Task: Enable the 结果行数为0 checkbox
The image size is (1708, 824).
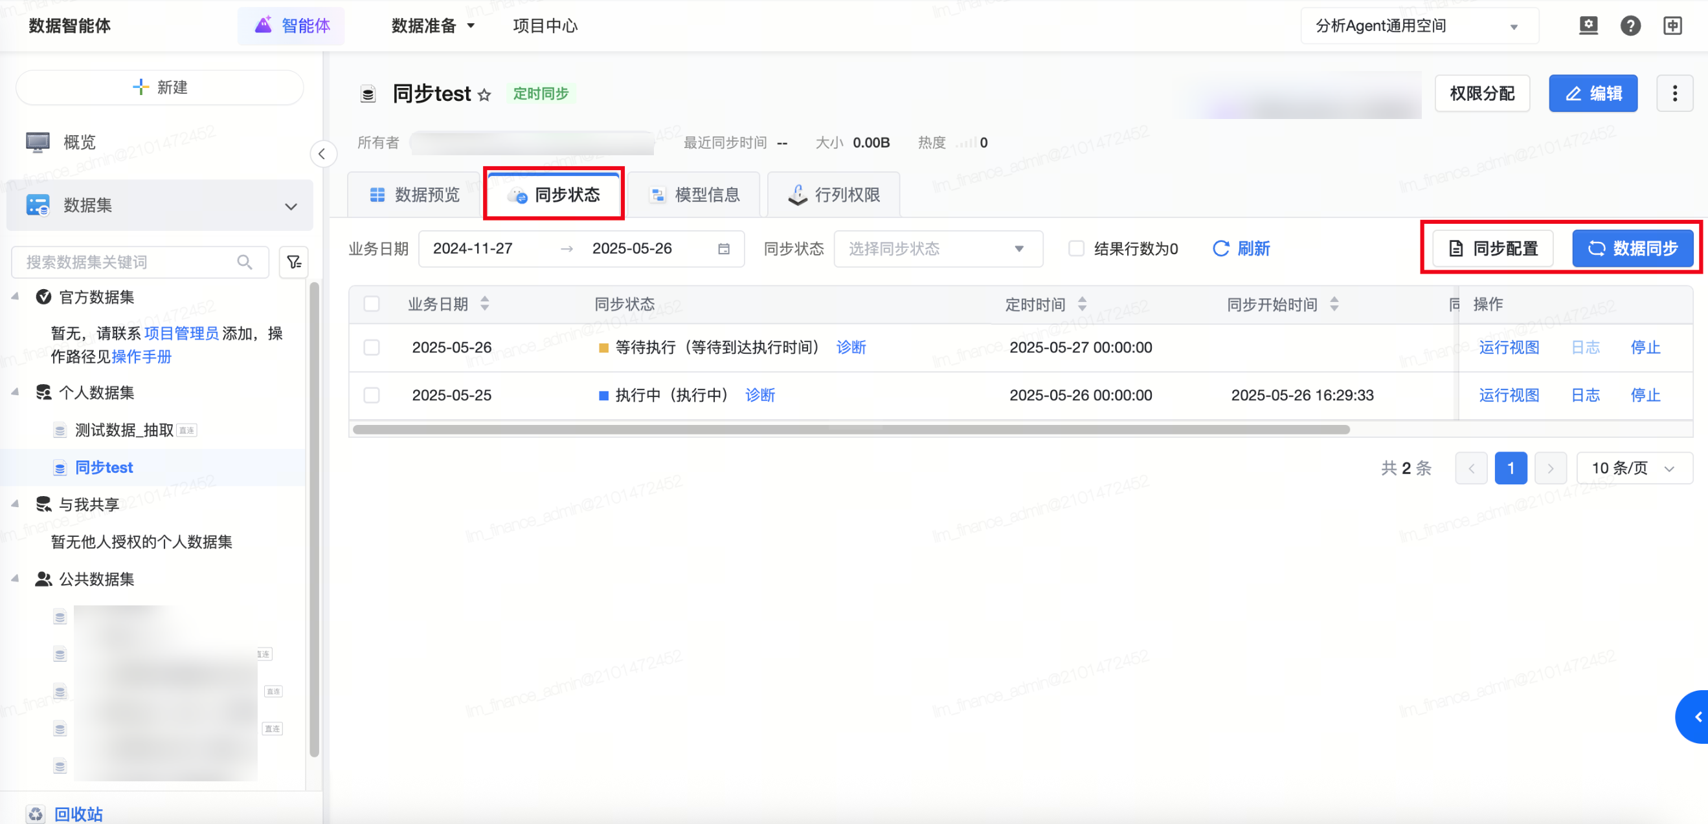Action: click(1076, 248)
